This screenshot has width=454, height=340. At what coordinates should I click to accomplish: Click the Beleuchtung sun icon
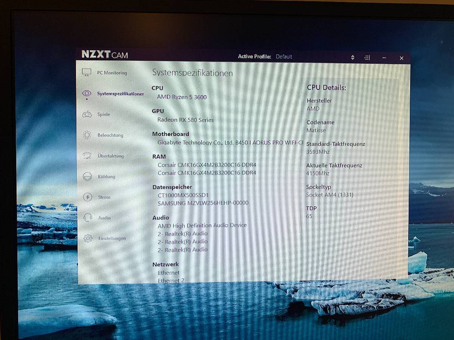[x=87, y=135]
